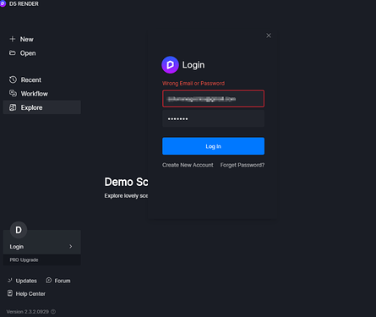Image resolution: width=376 pixels, height=317 pixels.
Task: Click the blue Log In button
Action: (x=213, y=146)
